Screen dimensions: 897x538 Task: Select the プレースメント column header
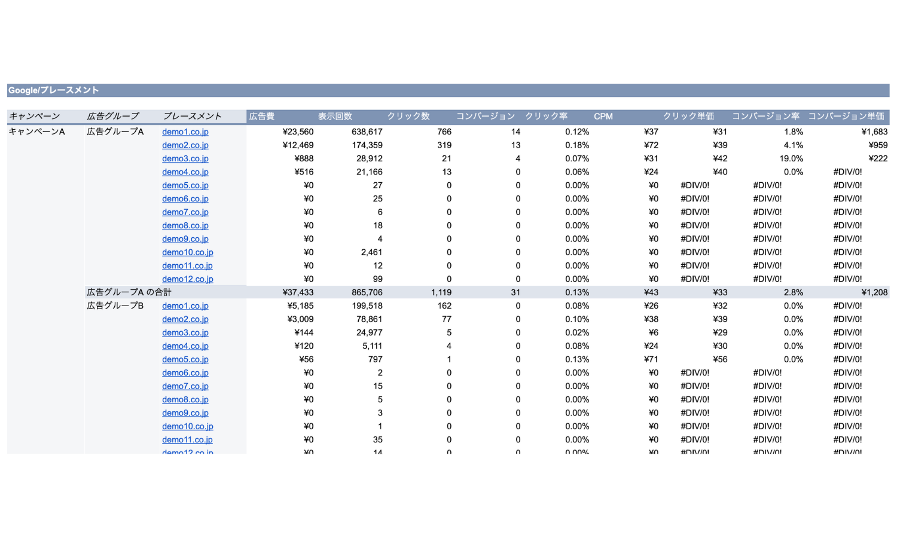[x=193, y=116]
